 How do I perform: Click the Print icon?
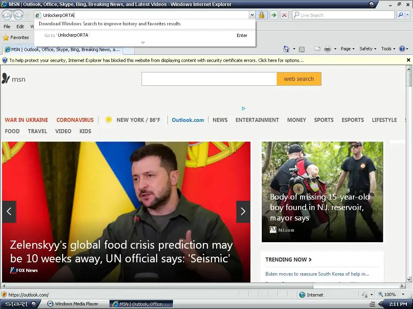click(327, 49)
